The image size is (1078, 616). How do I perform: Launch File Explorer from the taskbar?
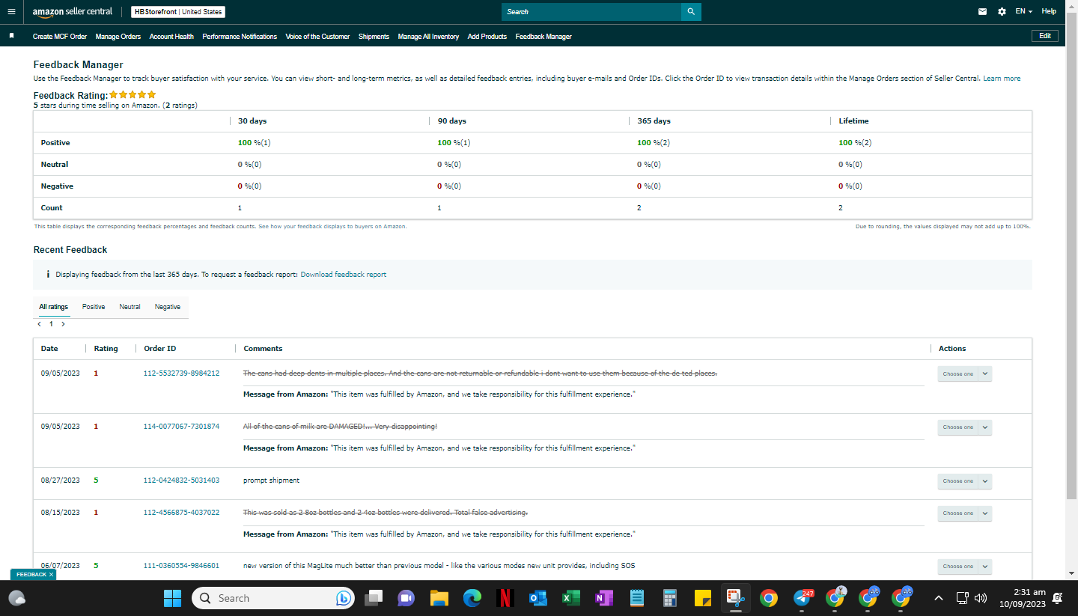[x=439, y=598]
